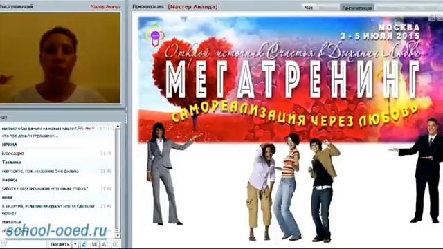Click the presenter webcam video
This screenshot has width=443, height=249.
coord(60,57)
